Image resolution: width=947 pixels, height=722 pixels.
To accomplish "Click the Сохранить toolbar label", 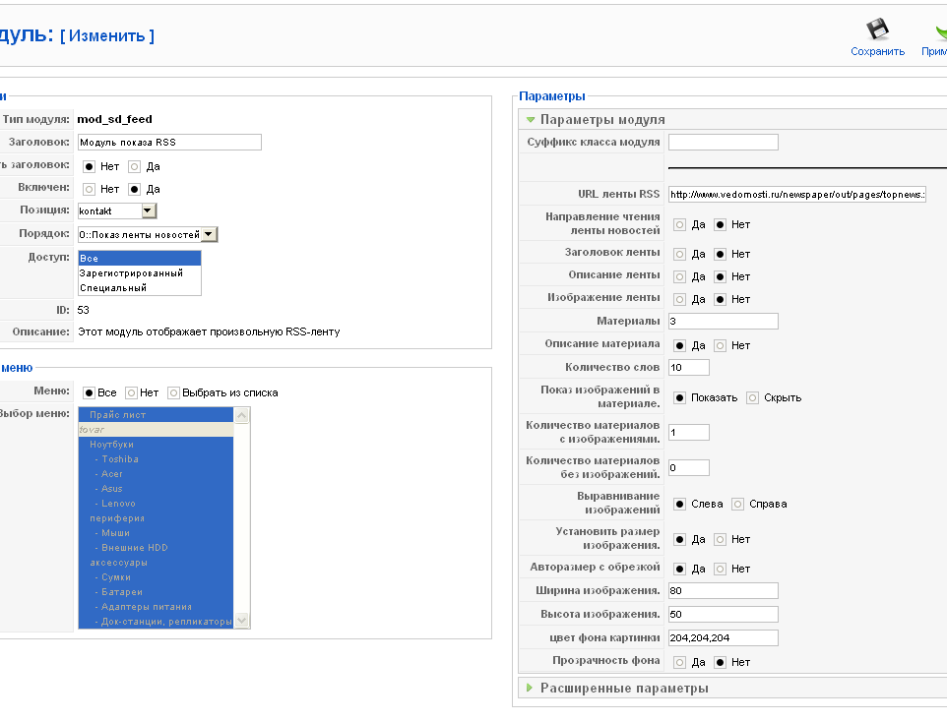I will (877, 52).
